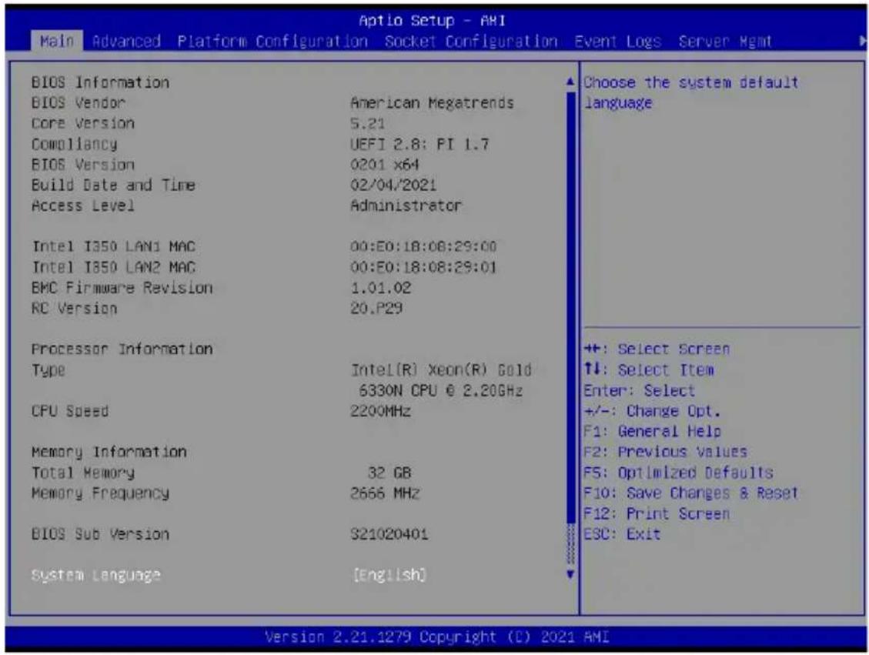Click F10: Save Changes & Reset line

coord(690,493)
